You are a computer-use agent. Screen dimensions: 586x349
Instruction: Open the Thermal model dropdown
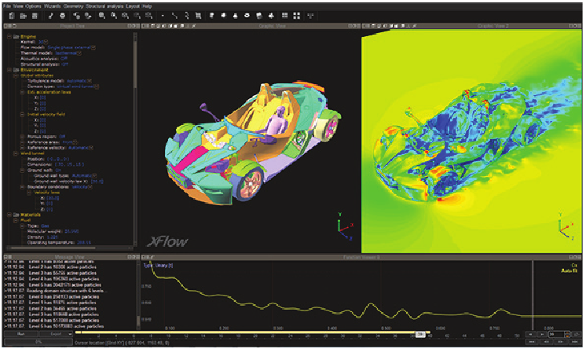click(79, 53)
